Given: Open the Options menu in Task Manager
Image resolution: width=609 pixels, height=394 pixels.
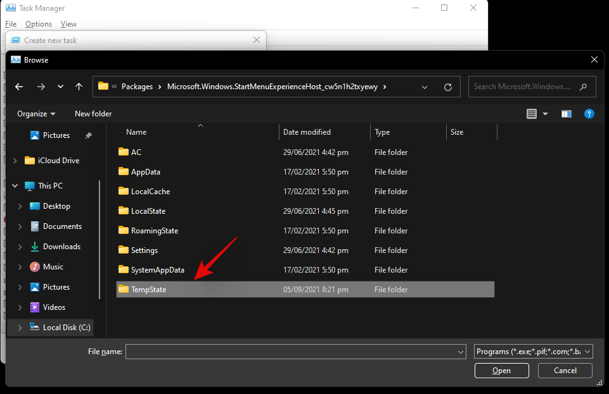Looking at the screenshot, I should [x=39, y=24].
